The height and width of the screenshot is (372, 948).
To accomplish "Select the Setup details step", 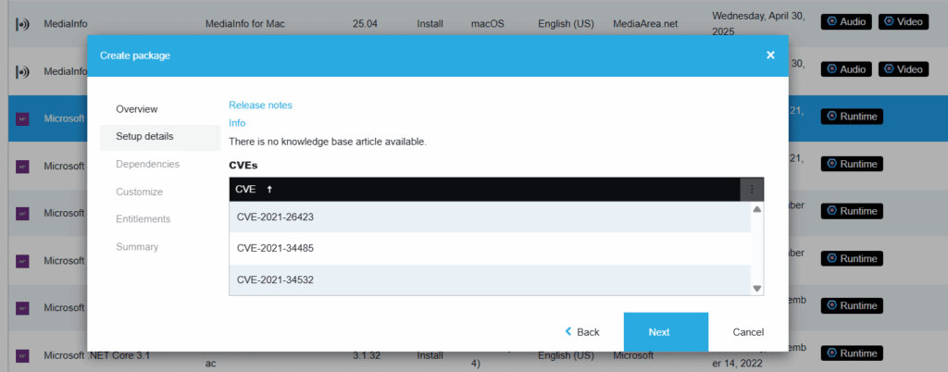I will tap(144, 137).
